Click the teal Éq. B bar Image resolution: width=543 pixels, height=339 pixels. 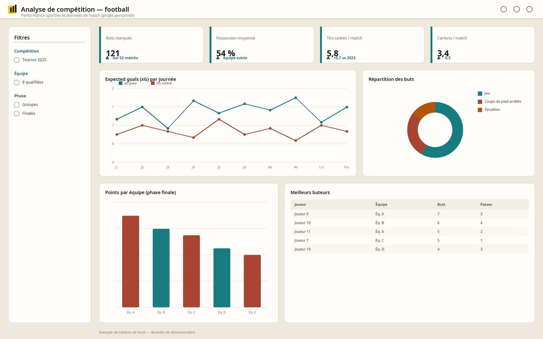(161, 268)
